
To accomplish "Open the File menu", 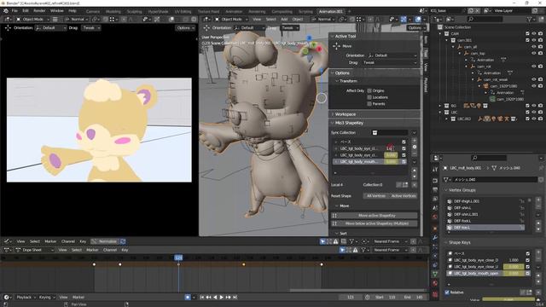I will tap(15, 11).
